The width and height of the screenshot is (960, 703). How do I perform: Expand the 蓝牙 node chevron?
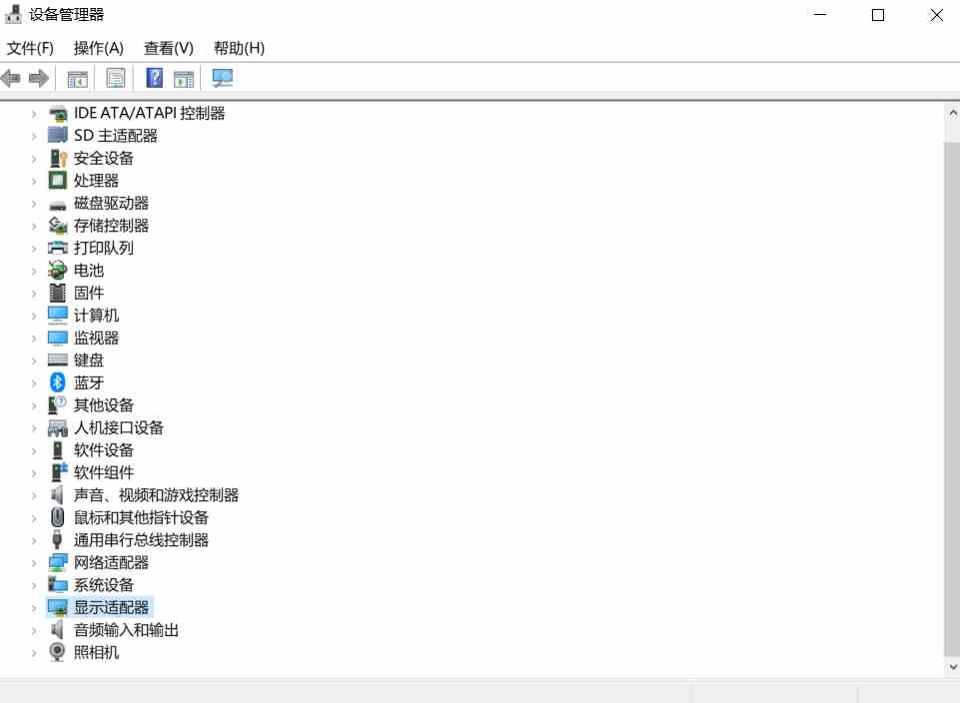[34, 383]
